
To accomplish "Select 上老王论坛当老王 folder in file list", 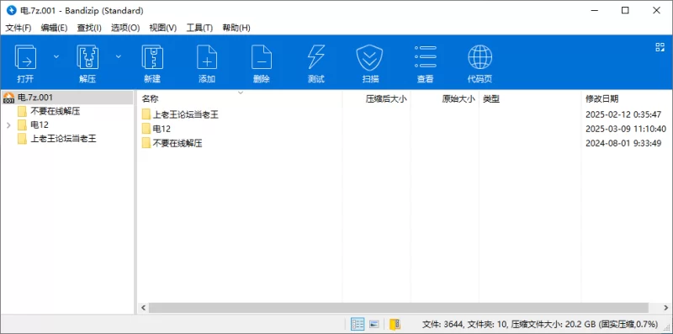I will click(x=186, y=114).
